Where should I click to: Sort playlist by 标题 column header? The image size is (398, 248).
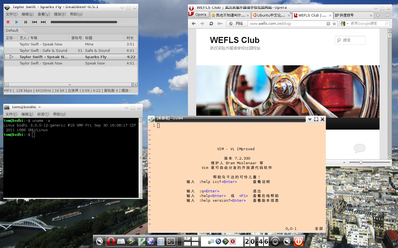[104, 38]
